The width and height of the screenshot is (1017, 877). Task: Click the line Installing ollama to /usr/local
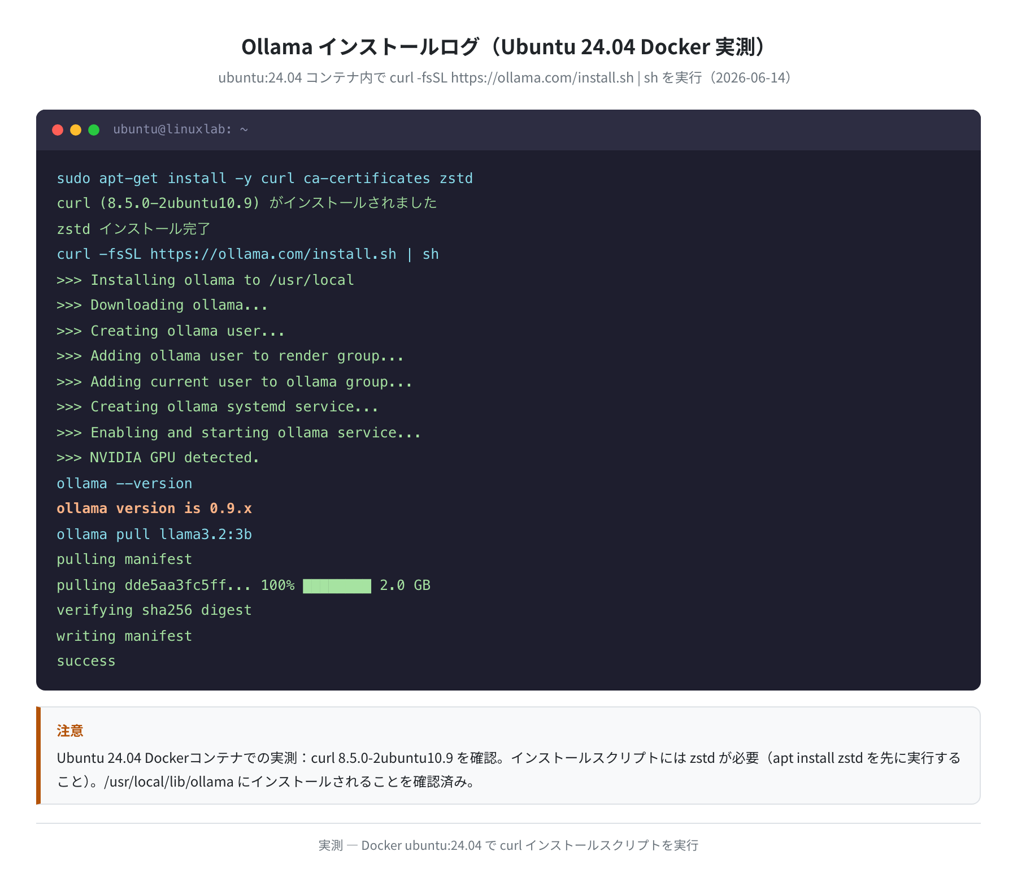205,280
